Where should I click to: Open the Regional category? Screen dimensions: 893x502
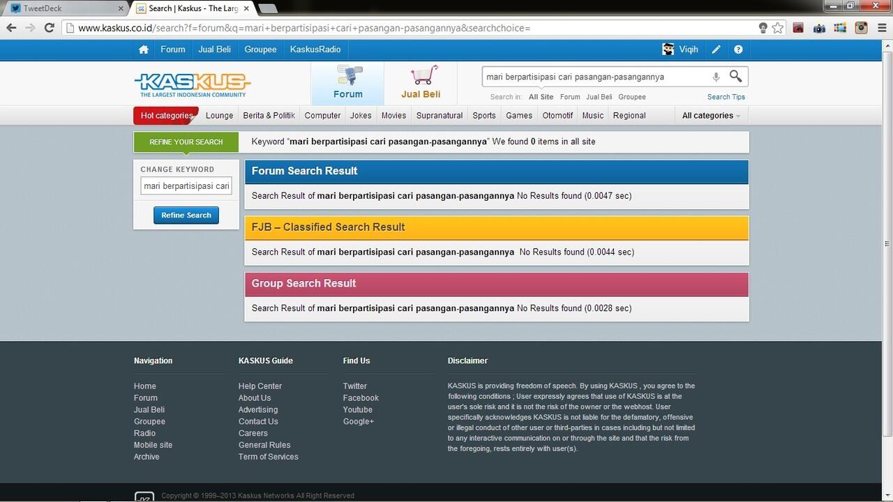(x=629, y=116)
